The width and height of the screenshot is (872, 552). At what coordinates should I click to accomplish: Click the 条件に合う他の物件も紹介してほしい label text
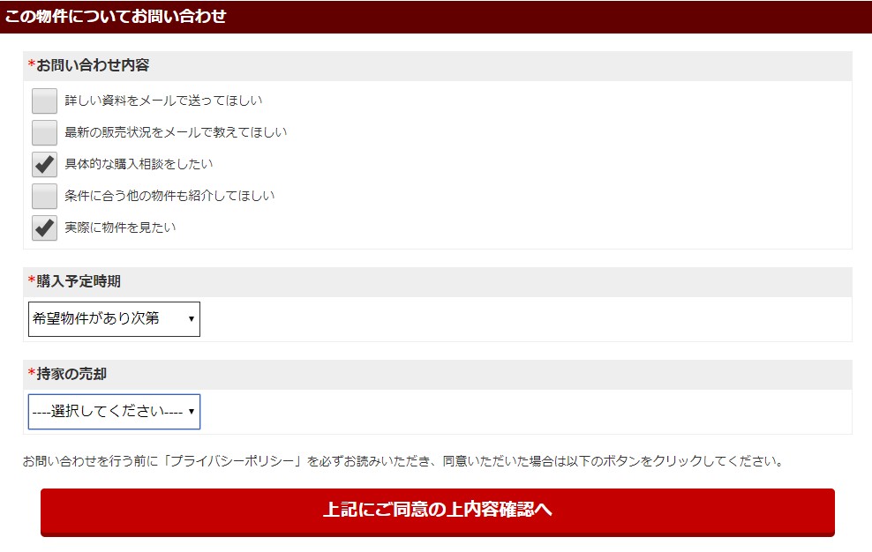point(169,196)
